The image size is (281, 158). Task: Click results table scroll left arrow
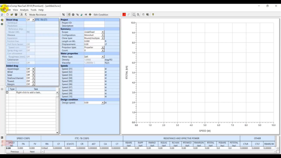43,151
